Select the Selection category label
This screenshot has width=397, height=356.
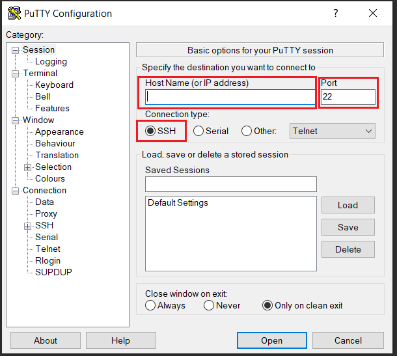click(53, 167)
